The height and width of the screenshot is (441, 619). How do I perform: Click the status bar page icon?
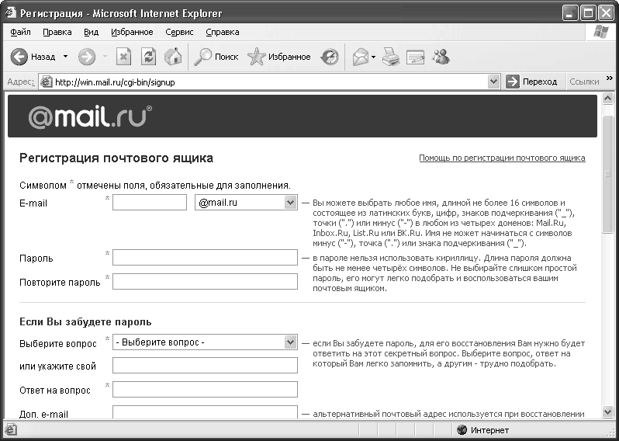(11, 429)
